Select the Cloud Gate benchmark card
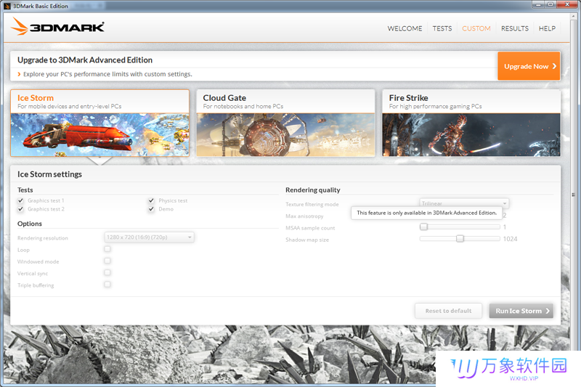Image resolution: width=581 pixels, height=387 pixels. click(285, 123)
